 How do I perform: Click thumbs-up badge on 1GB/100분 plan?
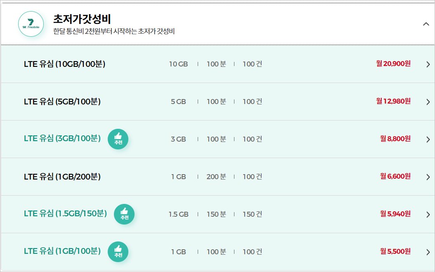pos(118,252)
